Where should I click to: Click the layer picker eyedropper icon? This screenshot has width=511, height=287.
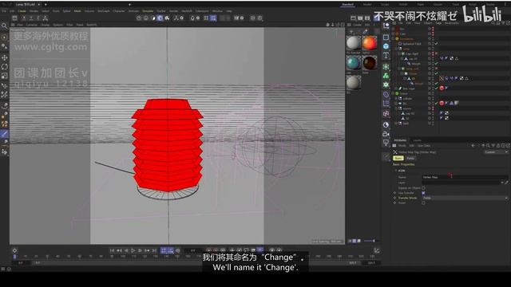506,183
